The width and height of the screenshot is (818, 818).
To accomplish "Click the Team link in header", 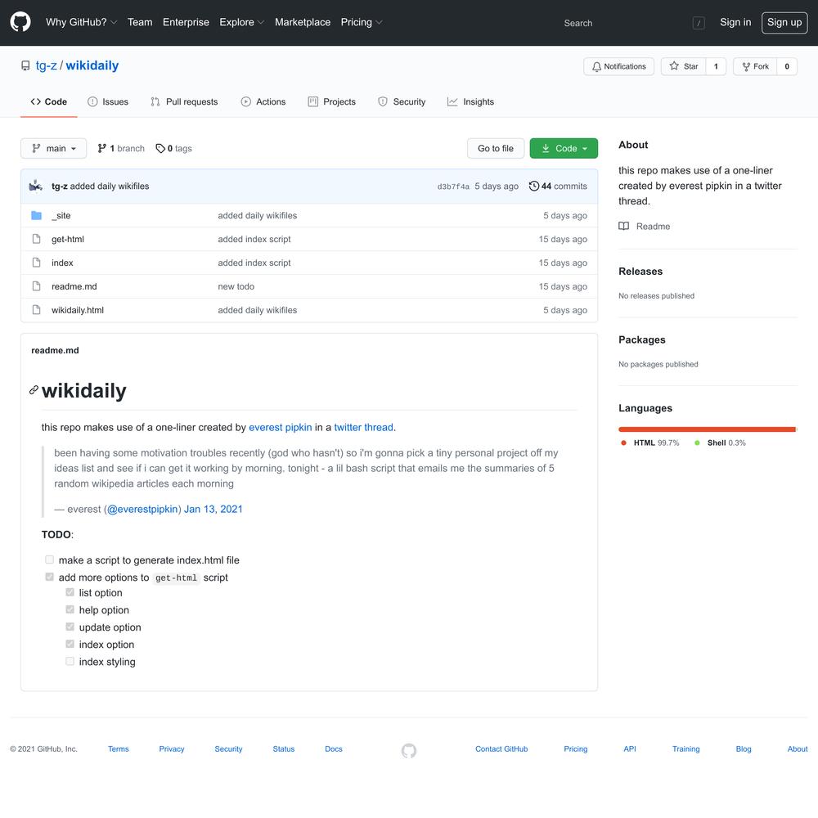I will click(140, 22).
